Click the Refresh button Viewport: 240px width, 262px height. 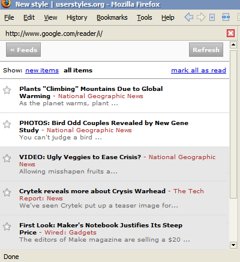click(206, 50)
